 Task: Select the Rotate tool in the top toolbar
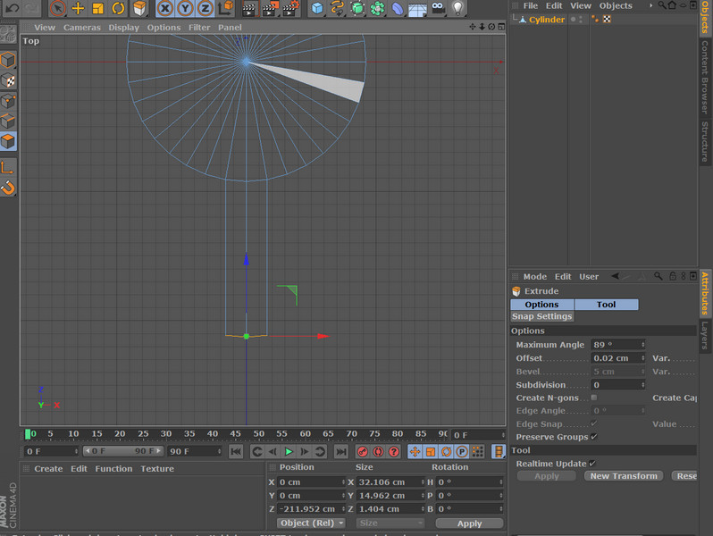pos(118,8)
